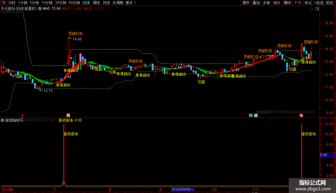Click the MA5: 75.84 value
Image resolution: width=336 pixels, height=193 pixels.
tap(52, 9)
